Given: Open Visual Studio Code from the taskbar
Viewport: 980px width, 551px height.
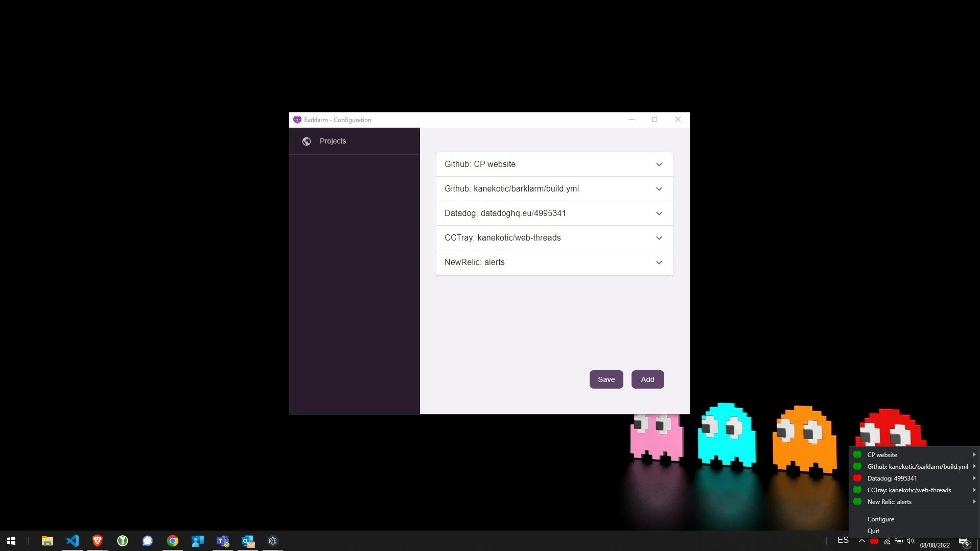Looking at the screenshot, I should pos(73,541).
